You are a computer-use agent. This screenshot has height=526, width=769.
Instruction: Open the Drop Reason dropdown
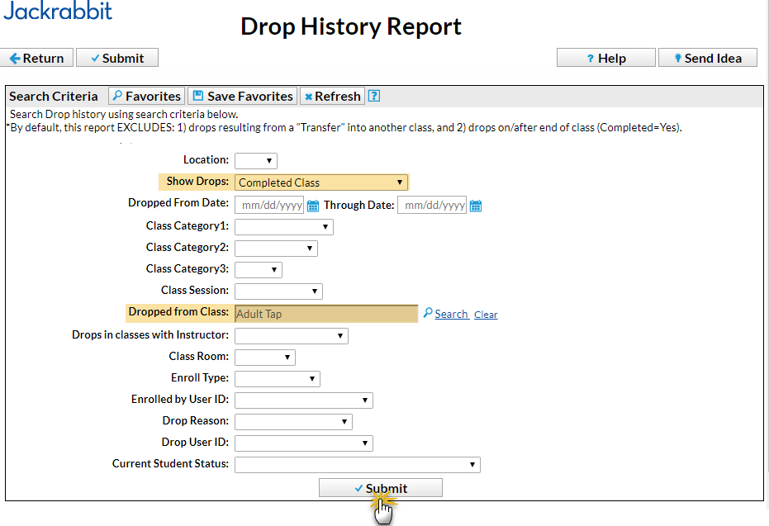[293, 422]
